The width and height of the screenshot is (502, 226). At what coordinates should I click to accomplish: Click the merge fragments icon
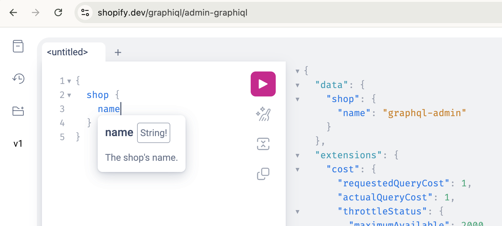pos(263,144)
